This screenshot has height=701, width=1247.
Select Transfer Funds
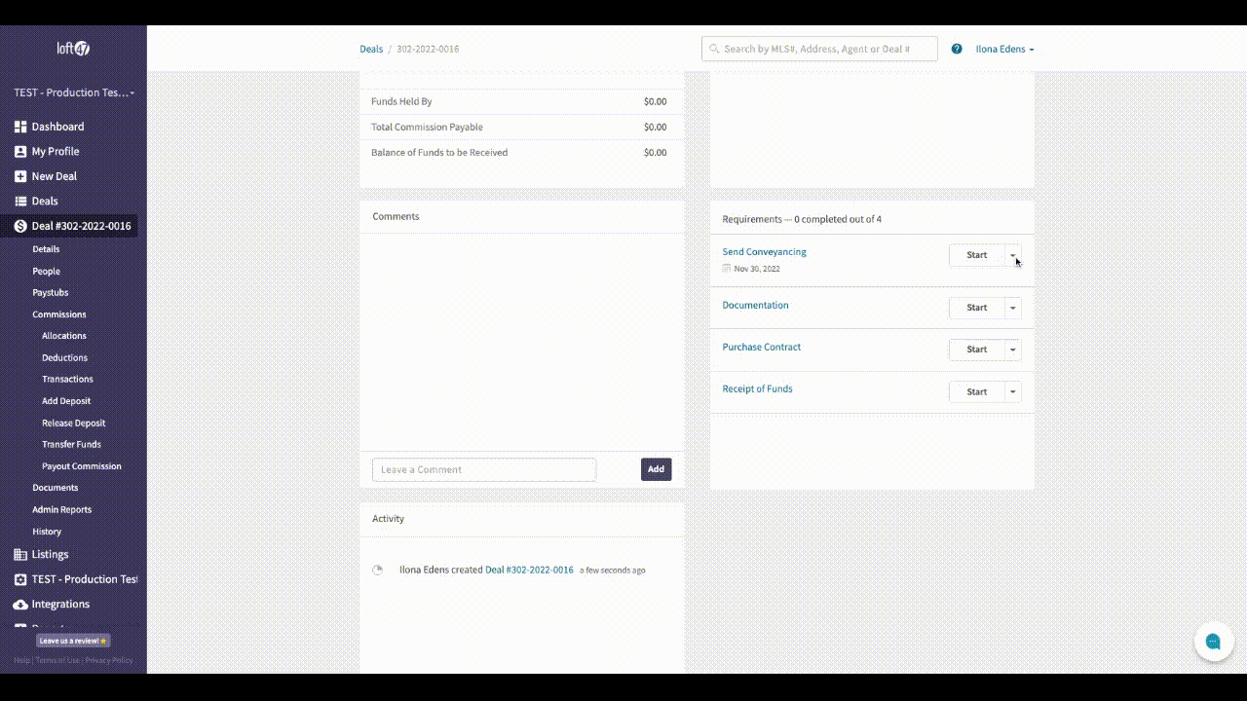(x=71, y=445)
